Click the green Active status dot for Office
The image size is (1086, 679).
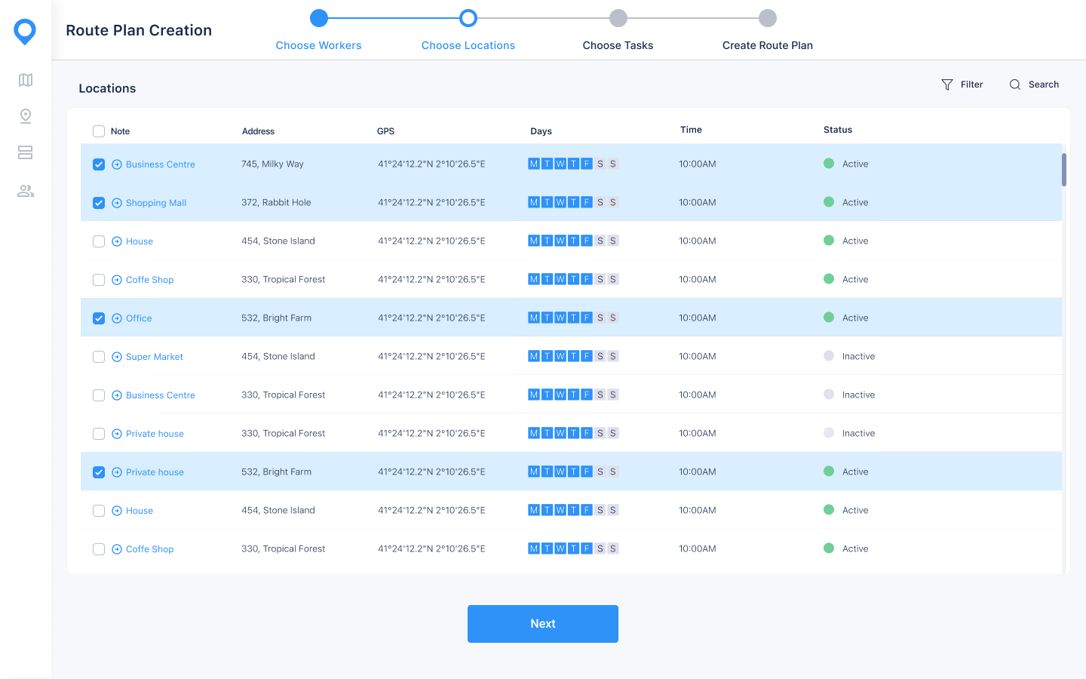829,318
